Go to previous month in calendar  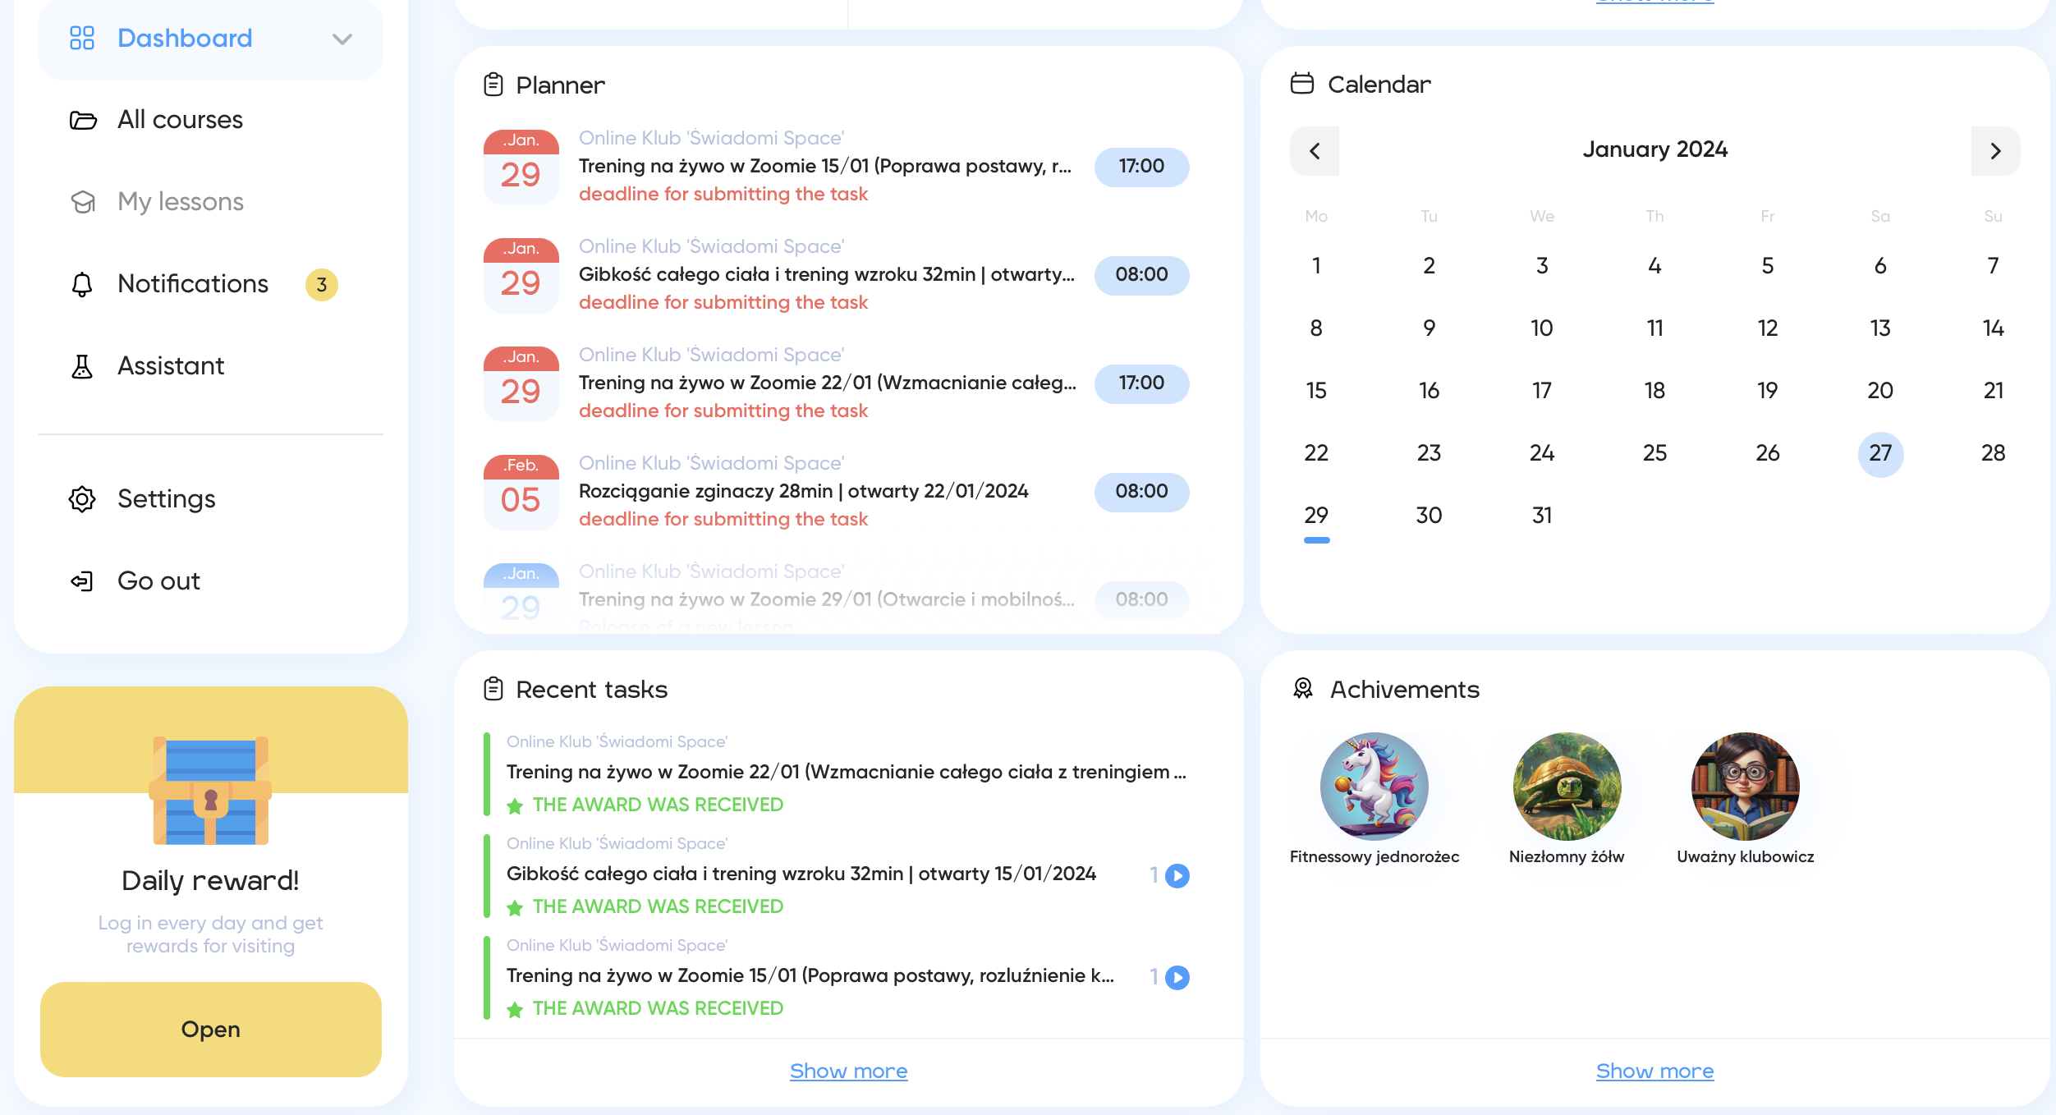tap(1315, 151)
